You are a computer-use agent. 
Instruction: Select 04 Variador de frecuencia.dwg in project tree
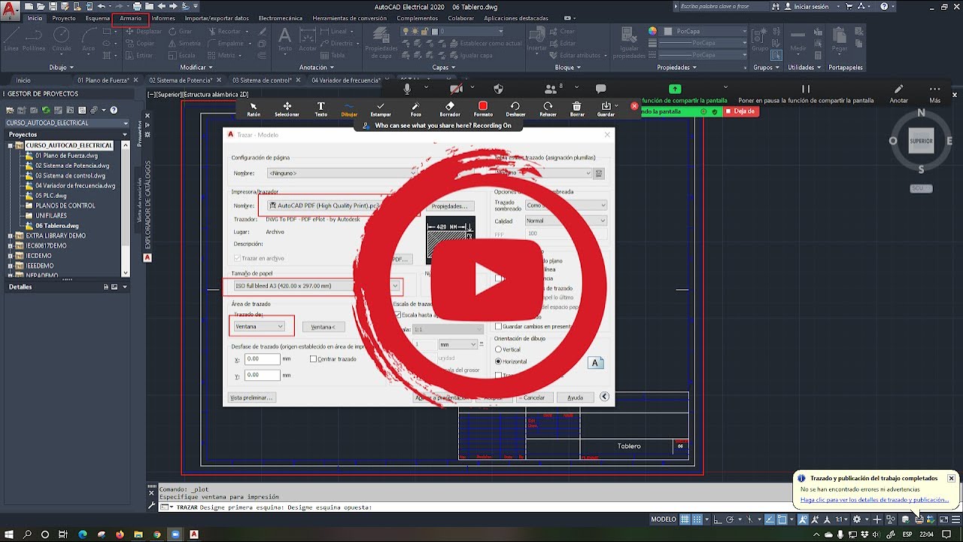(x=75, y=185)
